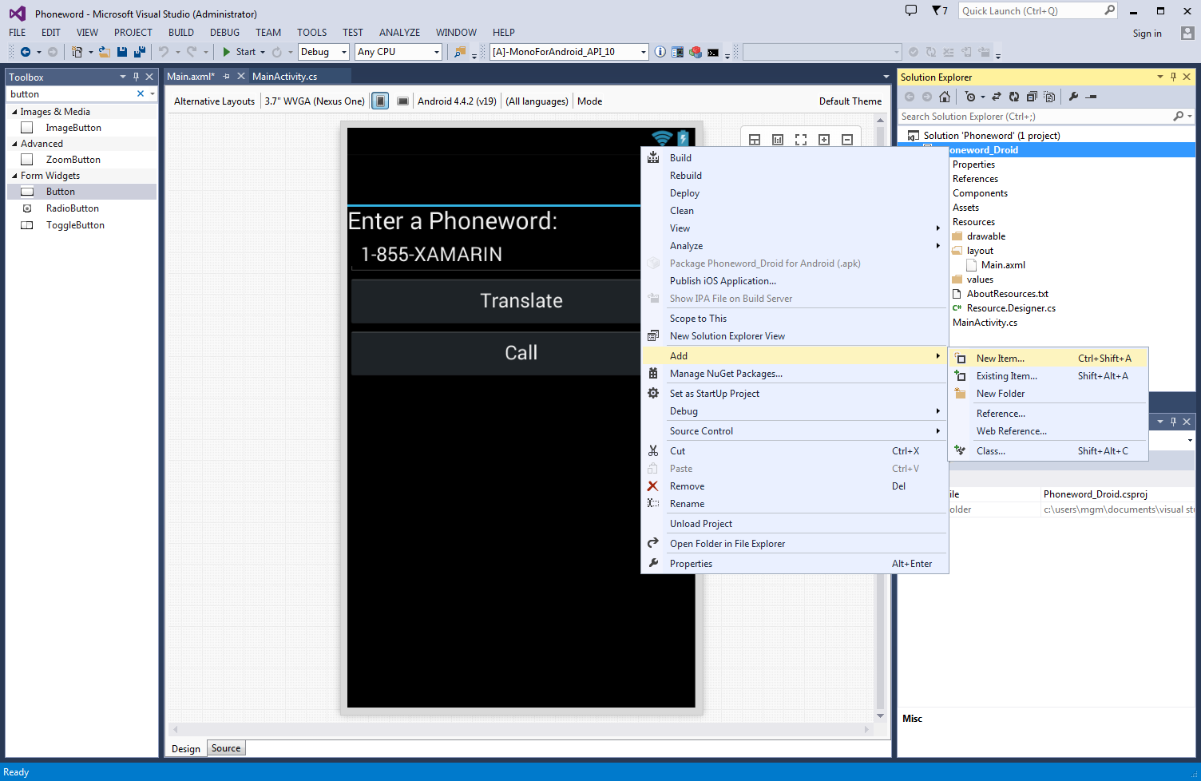Click Collapse All icon in Solution Explorer

coord(1032,97)
